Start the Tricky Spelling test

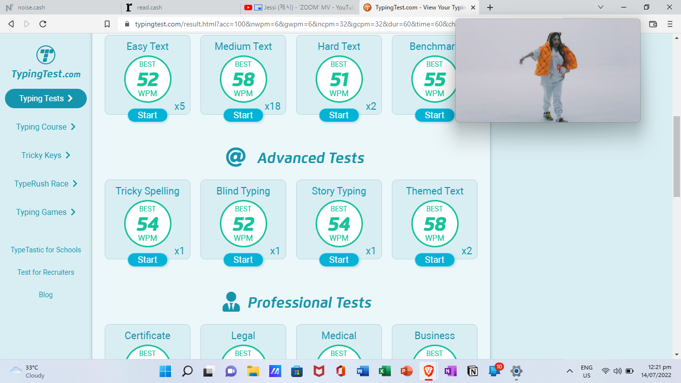(148, 260)
